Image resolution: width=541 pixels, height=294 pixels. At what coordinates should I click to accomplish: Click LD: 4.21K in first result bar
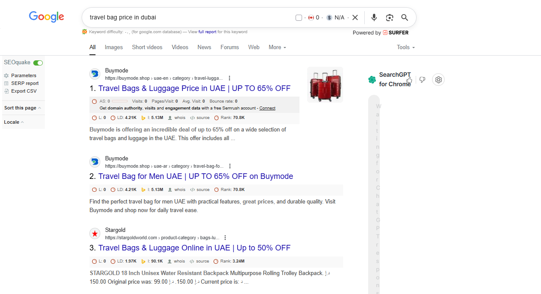(x=127, y=118)
